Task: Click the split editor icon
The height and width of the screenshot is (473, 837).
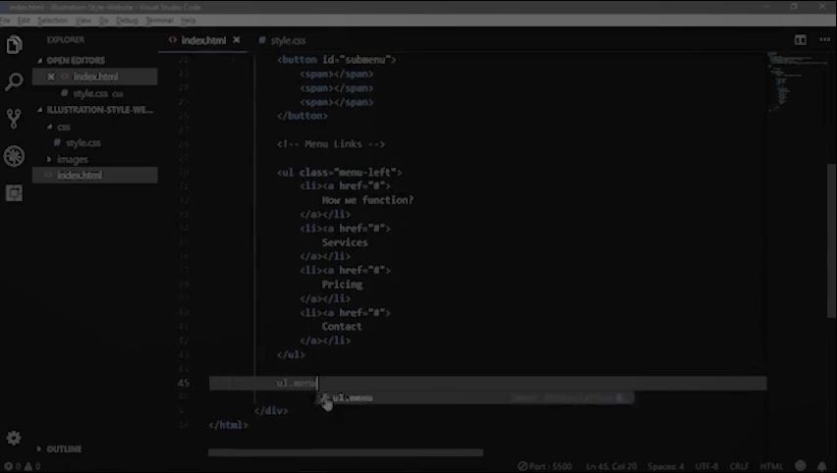Action: click(801, 40)
